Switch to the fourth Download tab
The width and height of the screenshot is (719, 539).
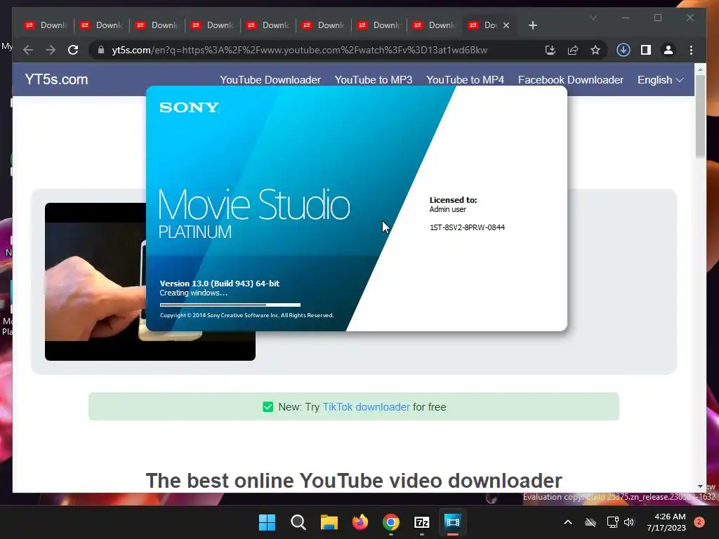coord(212,26)
